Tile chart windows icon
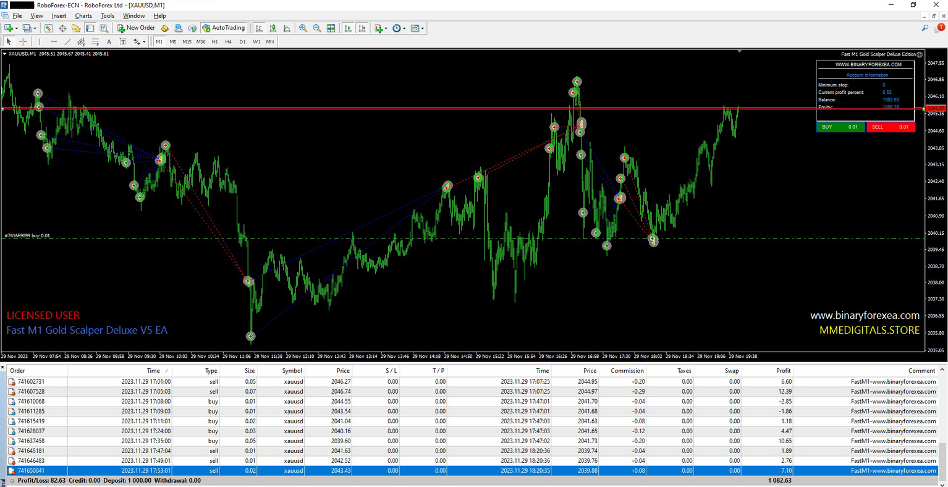The width and height of the screenshot is (948, 487). (x=331, y=28)
